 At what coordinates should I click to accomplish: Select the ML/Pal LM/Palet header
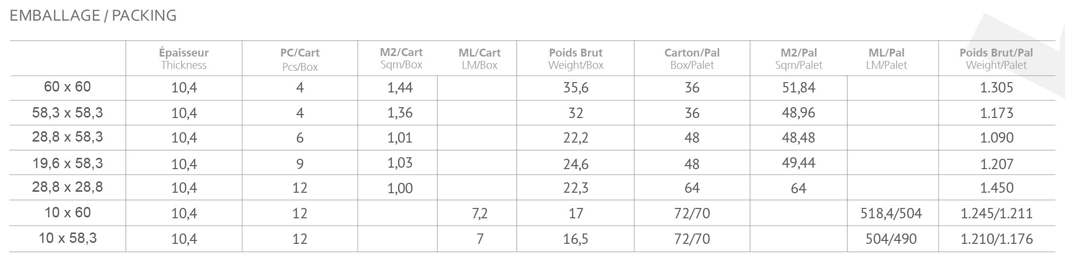point(886,59)
